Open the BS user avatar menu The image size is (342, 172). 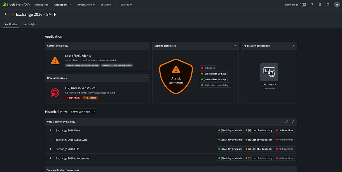336,5
